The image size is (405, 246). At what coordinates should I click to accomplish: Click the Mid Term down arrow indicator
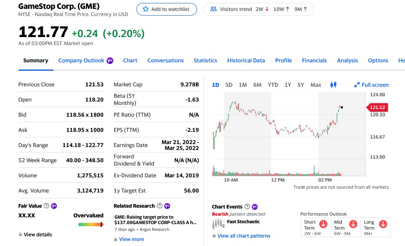[x=353, y=224]
